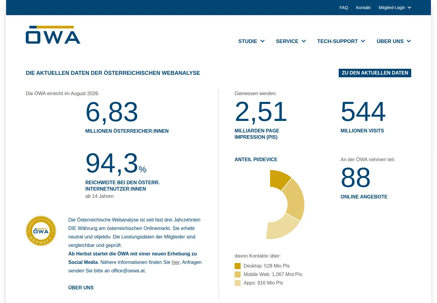Image resolution: width=437 pixels, height=303 pixels.
Task: Click the 88 Online Angebote figure
Action: 355,178
